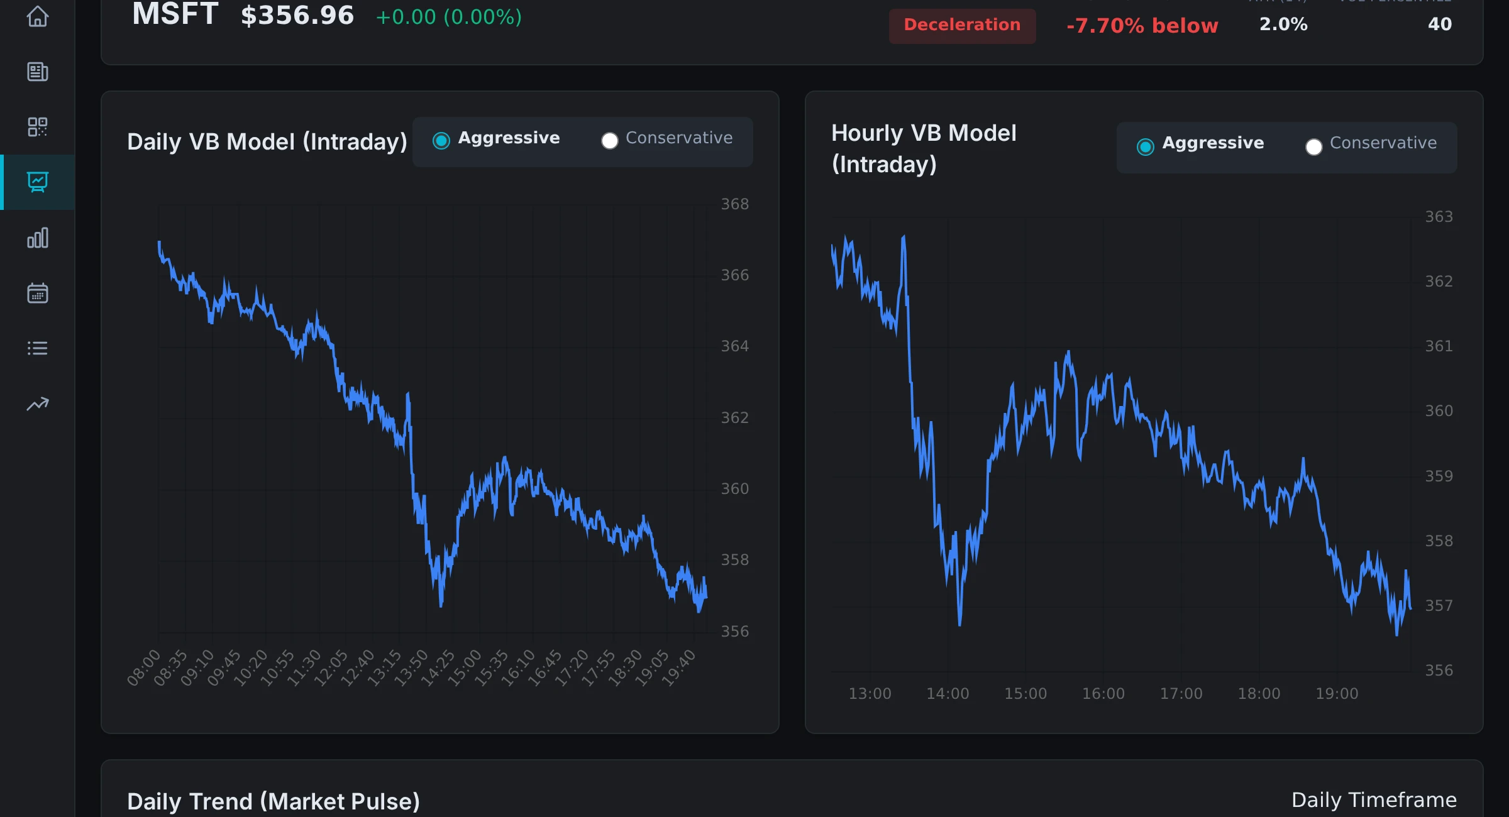Click the Deceleration status badge
This screenshot has height=817, width=1509.
pos(962,25)
